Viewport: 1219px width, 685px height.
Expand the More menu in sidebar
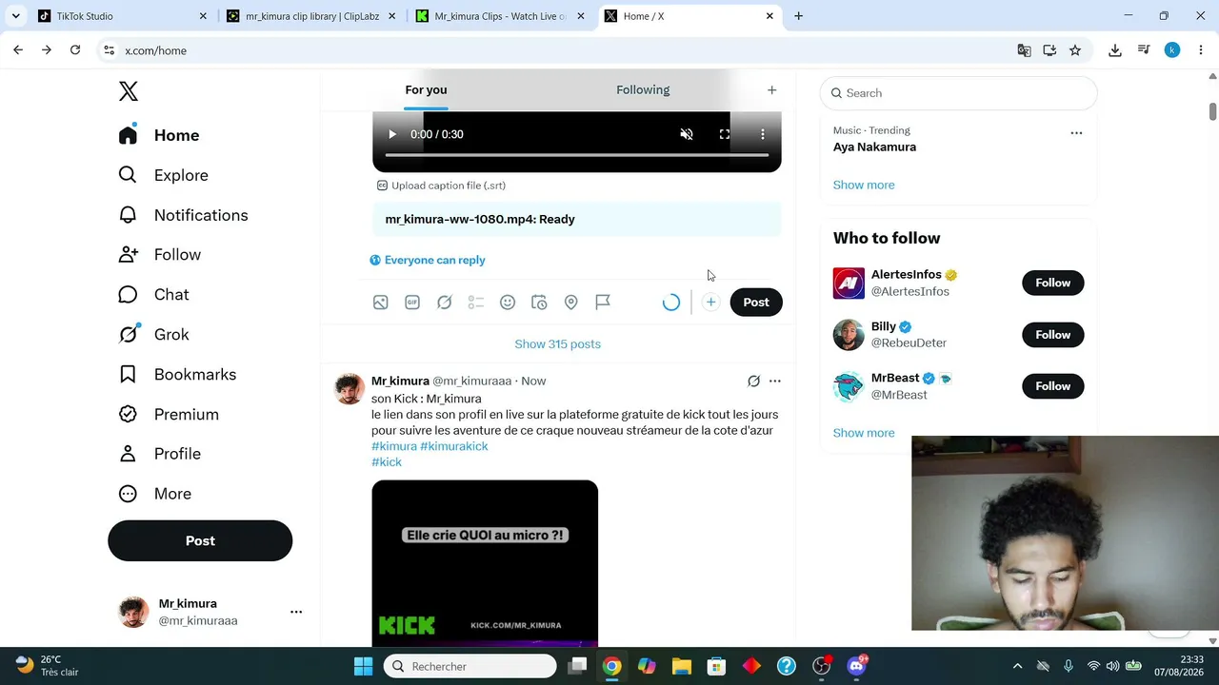click(x=154, y=494)
